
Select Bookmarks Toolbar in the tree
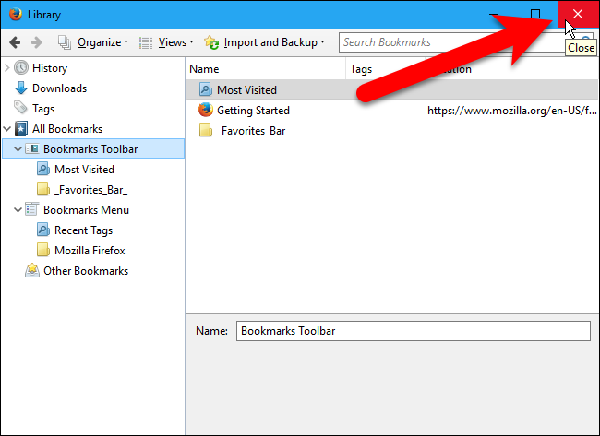pos(90,149)
